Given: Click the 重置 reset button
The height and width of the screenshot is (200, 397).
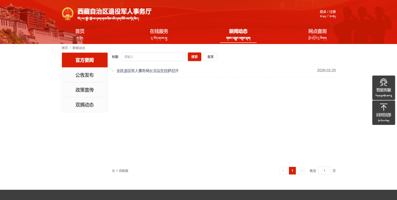Looking at the screenshot, I should click(x=210, y=57).
